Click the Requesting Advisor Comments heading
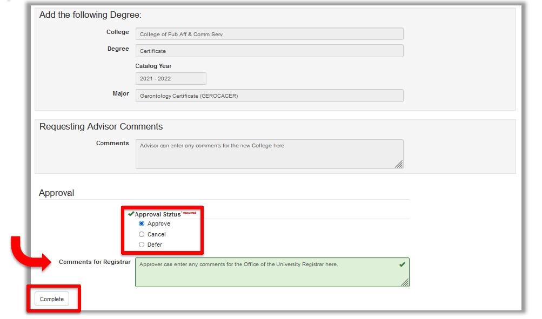The width and height of the screenshot is (542, 319). point(101,126)
